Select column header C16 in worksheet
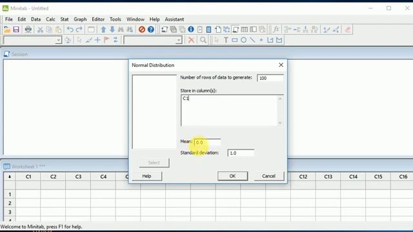 403,177
